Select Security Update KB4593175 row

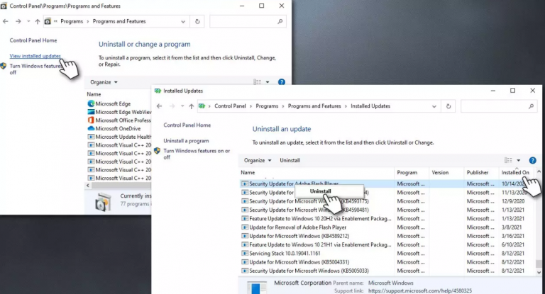387,201
